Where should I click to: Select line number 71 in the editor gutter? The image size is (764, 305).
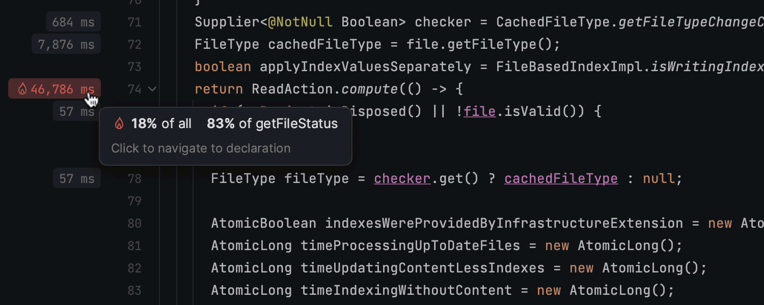134,22
